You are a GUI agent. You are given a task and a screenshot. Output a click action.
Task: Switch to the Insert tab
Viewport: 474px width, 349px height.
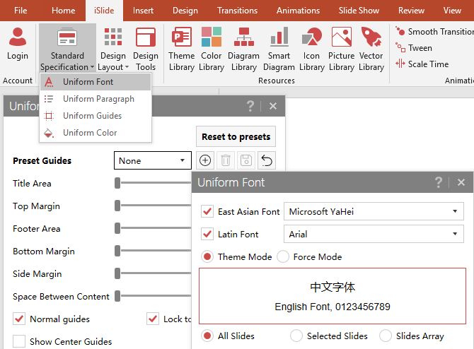[143, 11]
